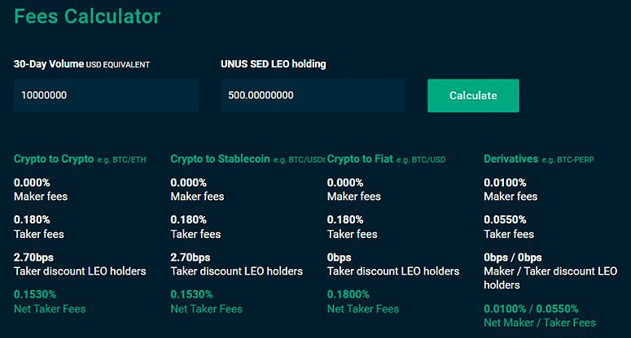
Task: Click the Fees Calculator heading
Action: coord(86,16)
